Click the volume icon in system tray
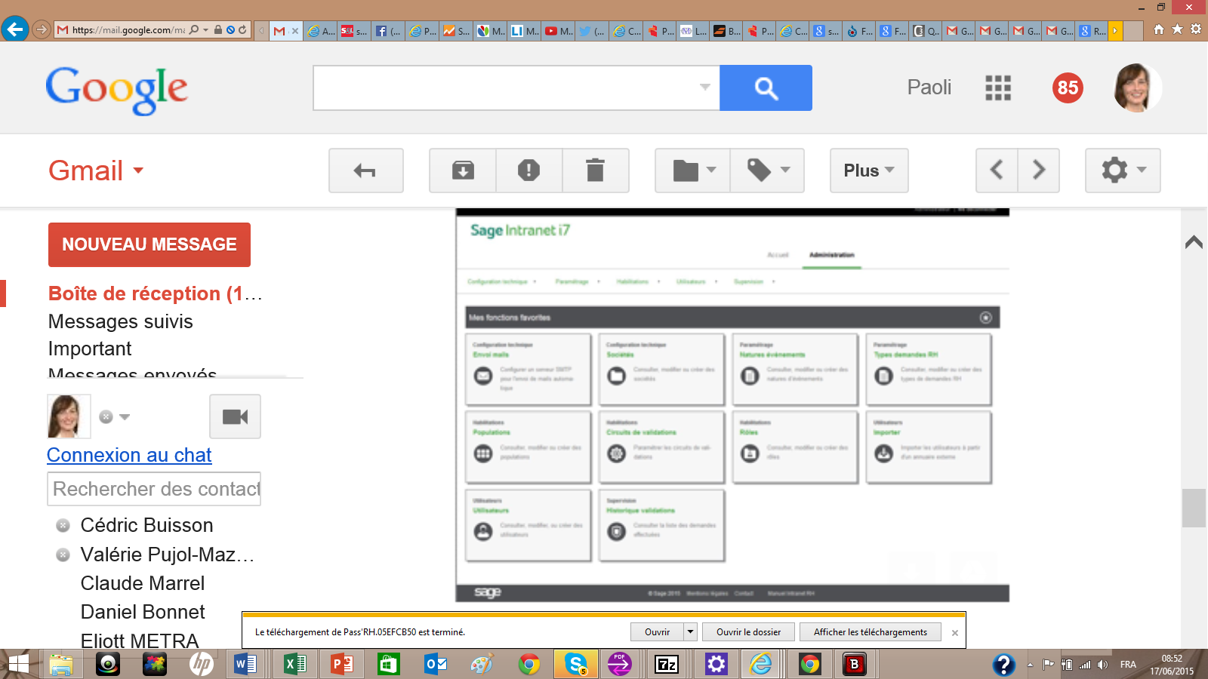 click(x=1103, y=665)
